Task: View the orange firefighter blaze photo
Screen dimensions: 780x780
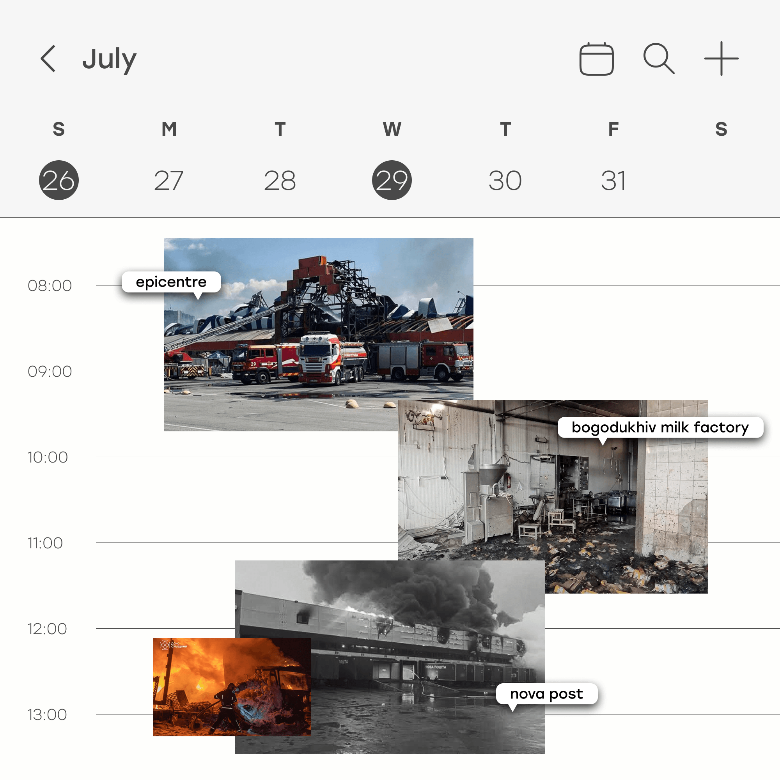Action: [x=232, y=687]
